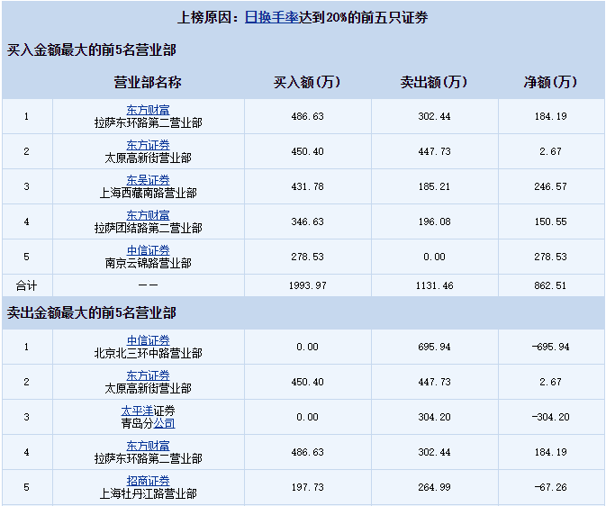
Task: Select the sell amount 264.99
Action: pos(434,487)
